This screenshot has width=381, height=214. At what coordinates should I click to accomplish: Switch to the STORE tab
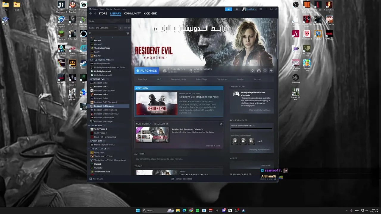pos(103,13)
